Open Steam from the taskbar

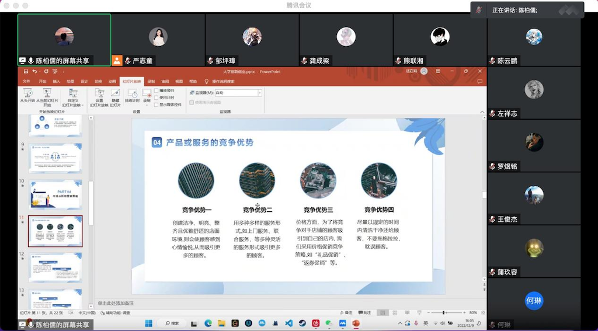(302, 323)
